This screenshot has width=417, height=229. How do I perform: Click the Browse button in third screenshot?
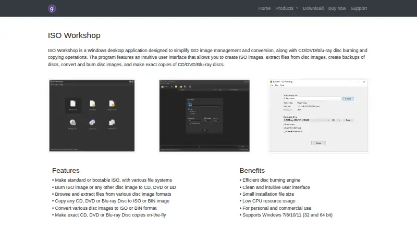(348, 98)
